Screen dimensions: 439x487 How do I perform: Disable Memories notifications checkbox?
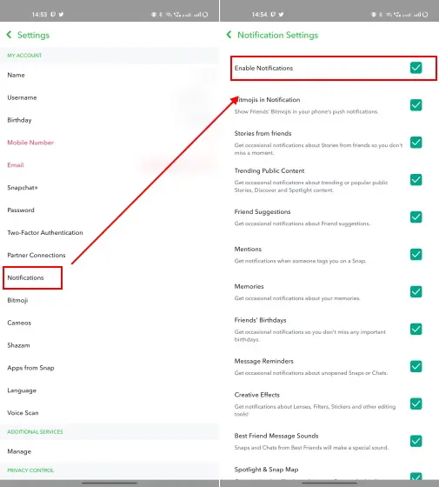(416, 291)
